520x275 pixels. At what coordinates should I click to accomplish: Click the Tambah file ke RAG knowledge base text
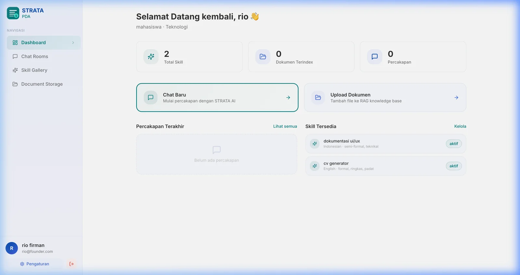366,101
